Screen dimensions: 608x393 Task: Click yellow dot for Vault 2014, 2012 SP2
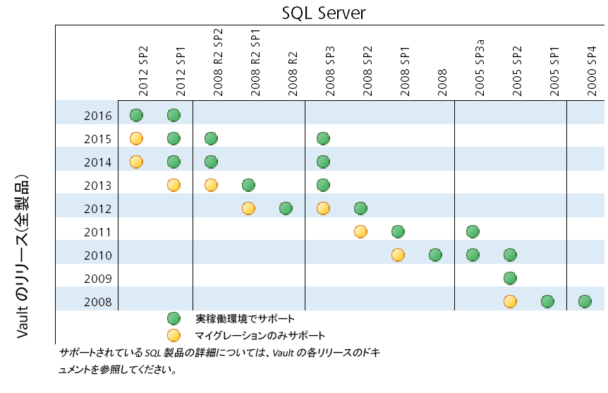(136, 162)
